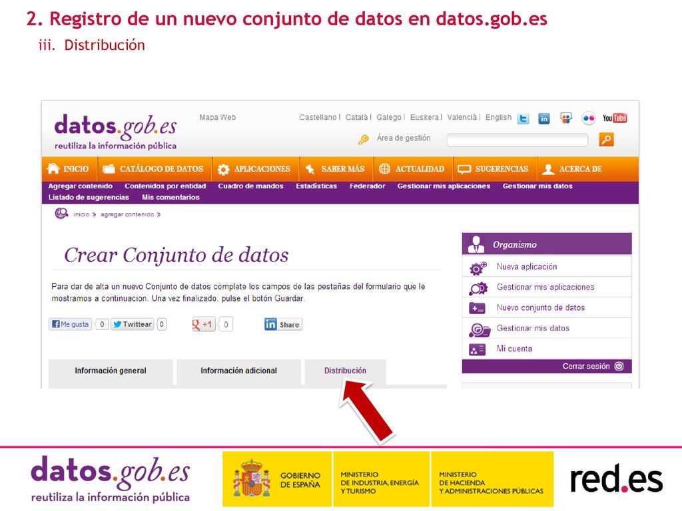The image size is (682, 511).
Task: Click the Twittear button
Action: [133, 324]
